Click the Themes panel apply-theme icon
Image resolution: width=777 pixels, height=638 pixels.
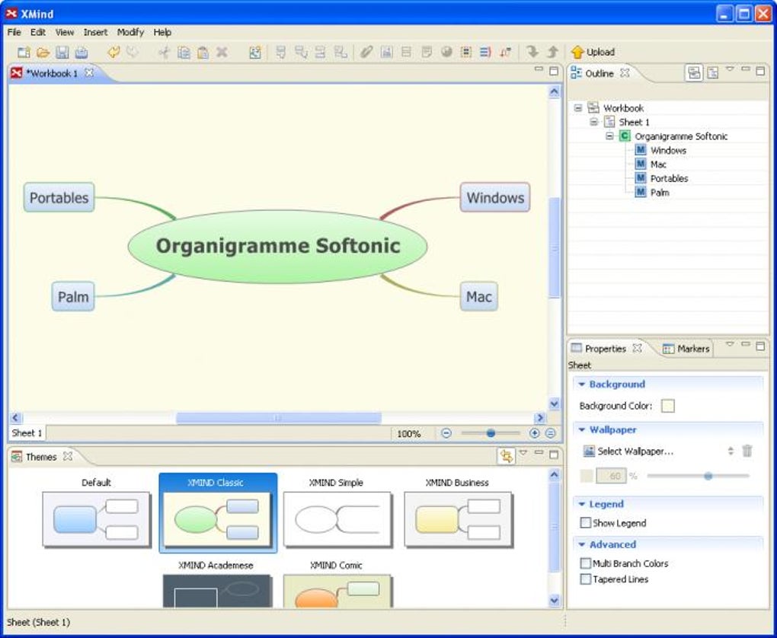coord(506,456)
